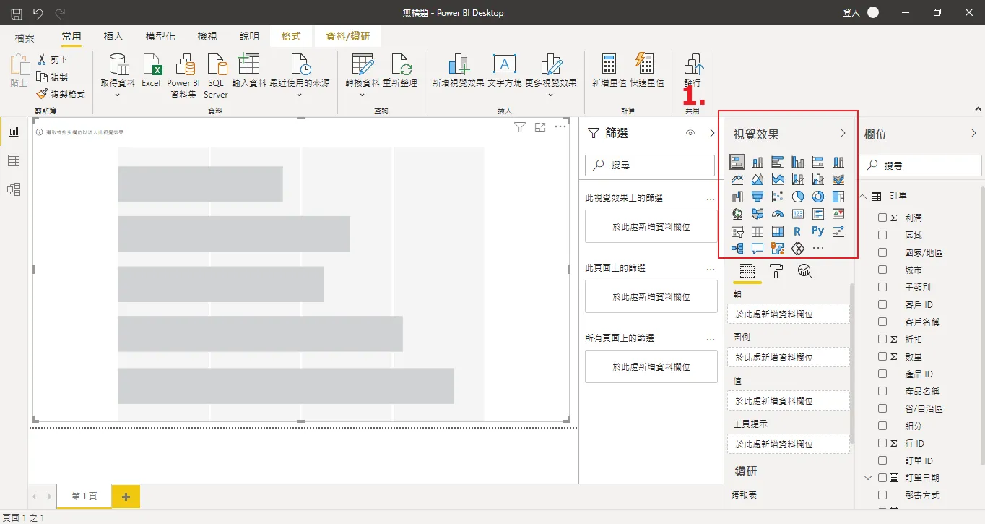Check the 利潤 field
Viewport: 985px width, 524px height.
[x=882, y=218]
